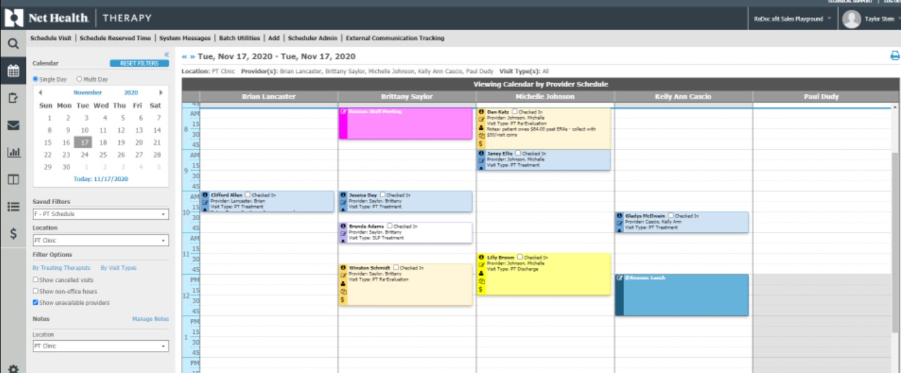This screenshot has height=373, width=901.
Task: Open the calendar icon in left sidebar
Action: click(13, 71)
